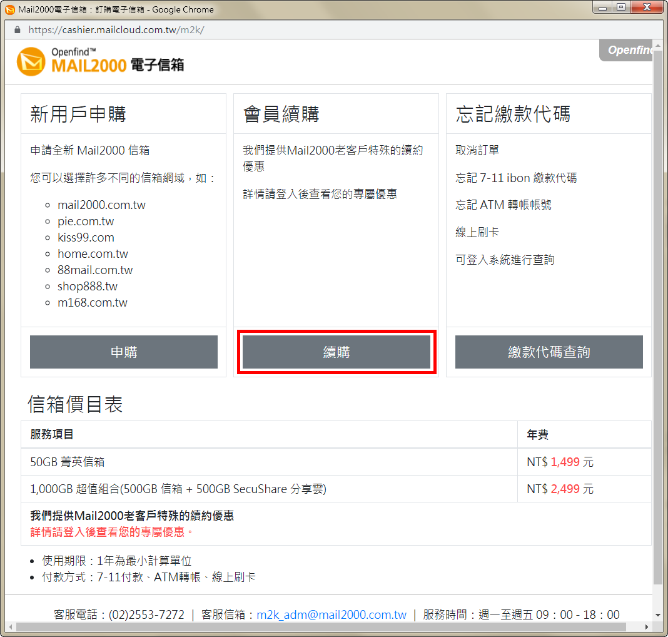Select the 88mail.com.tw domain text
668x637 pixels.
[95, 270]
